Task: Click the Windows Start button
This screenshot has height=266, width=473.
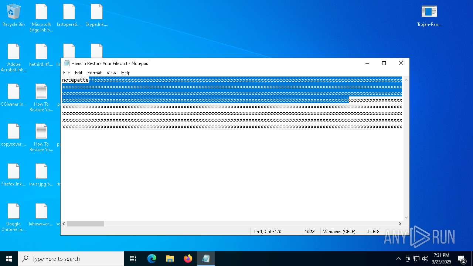Action: click(9, 259)
